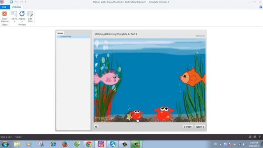
Task: Open the Windows Start menu orb
Action: (x=5, y=144)
